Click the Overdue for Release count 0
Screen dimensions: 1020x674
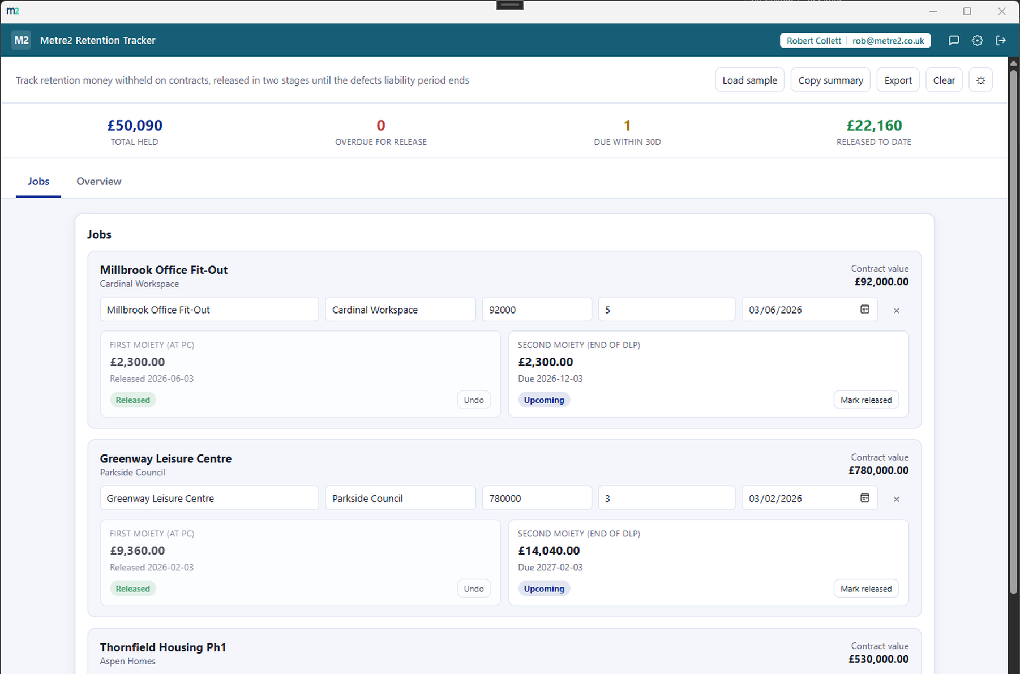(381, 125)
